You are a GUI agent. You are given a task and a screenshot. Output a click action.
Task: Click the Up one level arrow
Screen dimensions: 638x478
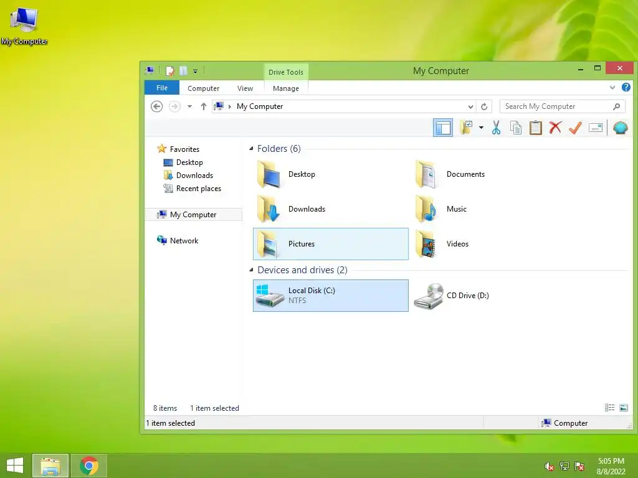204,106
